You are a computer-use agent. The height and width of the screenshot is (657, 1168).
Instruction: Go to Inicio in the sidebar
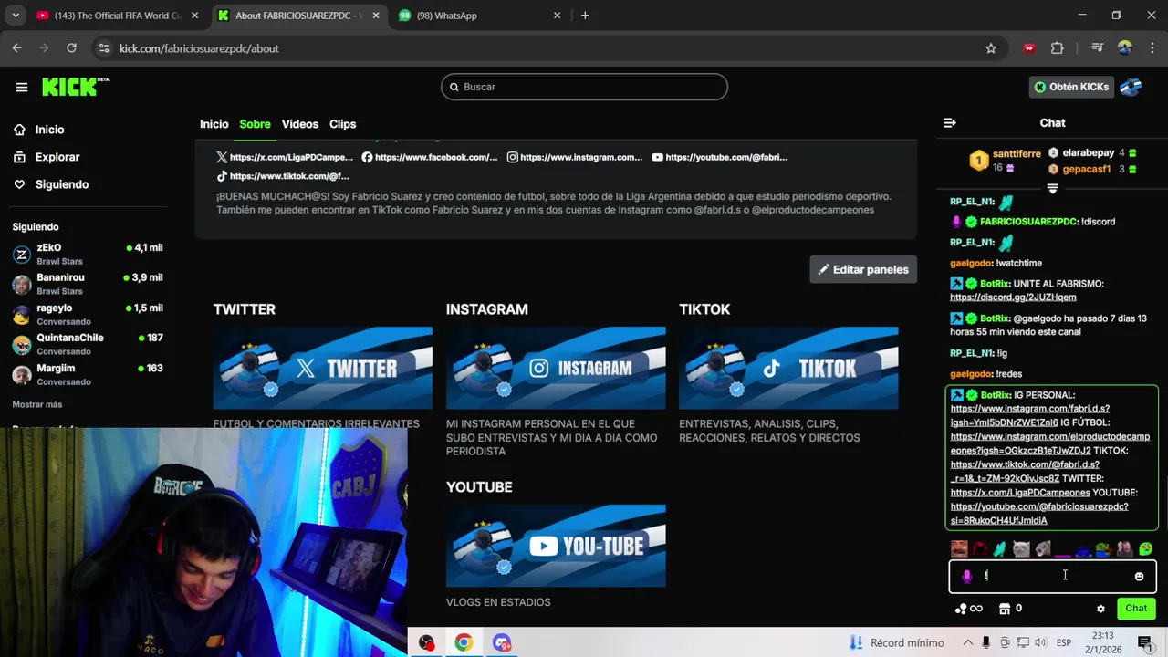38,130
